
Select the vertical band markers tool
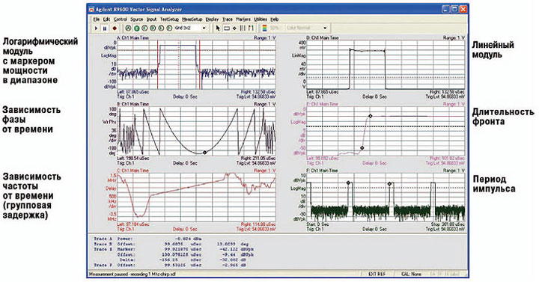tap(243, 28)
